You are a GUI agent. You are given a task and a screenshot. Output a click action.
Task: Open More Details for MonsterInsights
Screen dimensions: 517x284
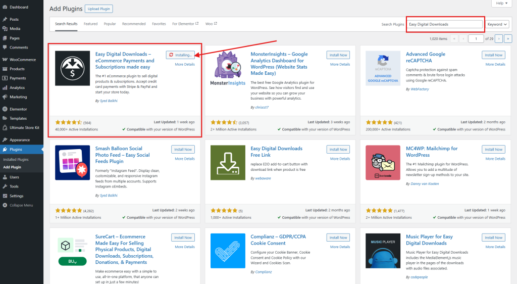click(340, 64)
